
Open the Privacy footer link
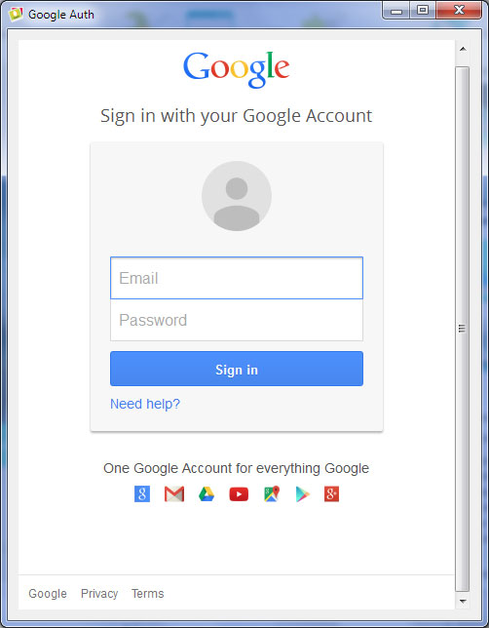pyautogui.click(x=99, y=593)
